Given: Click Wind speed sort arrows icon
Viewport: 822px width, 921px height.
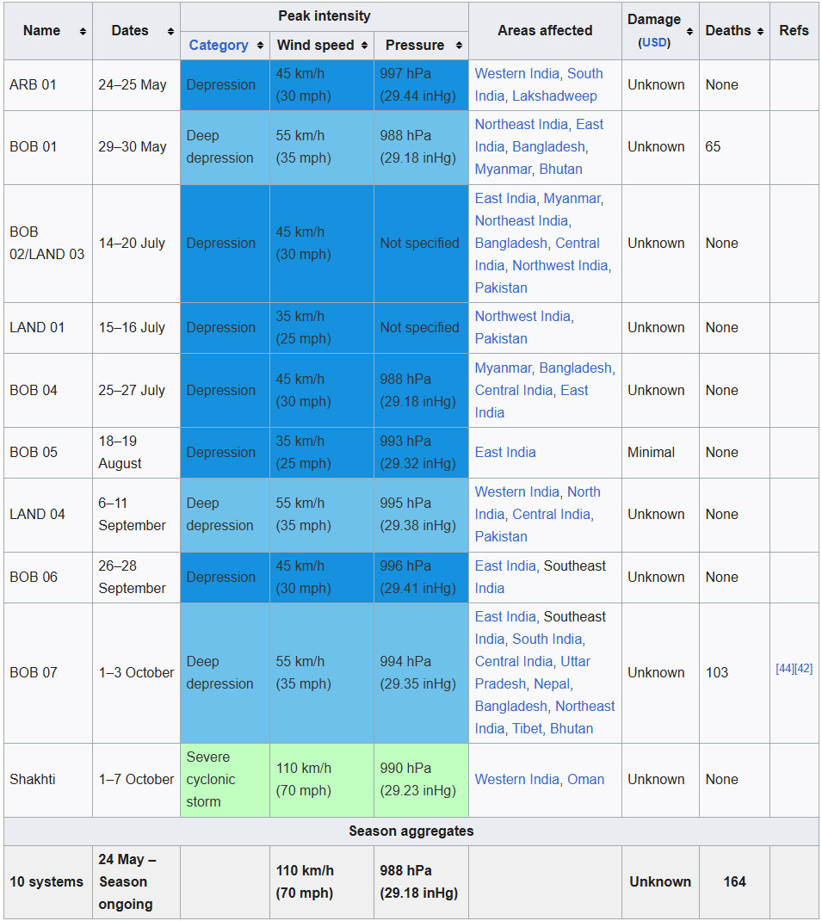Looking at the screenshot, I should coord(364,46).
